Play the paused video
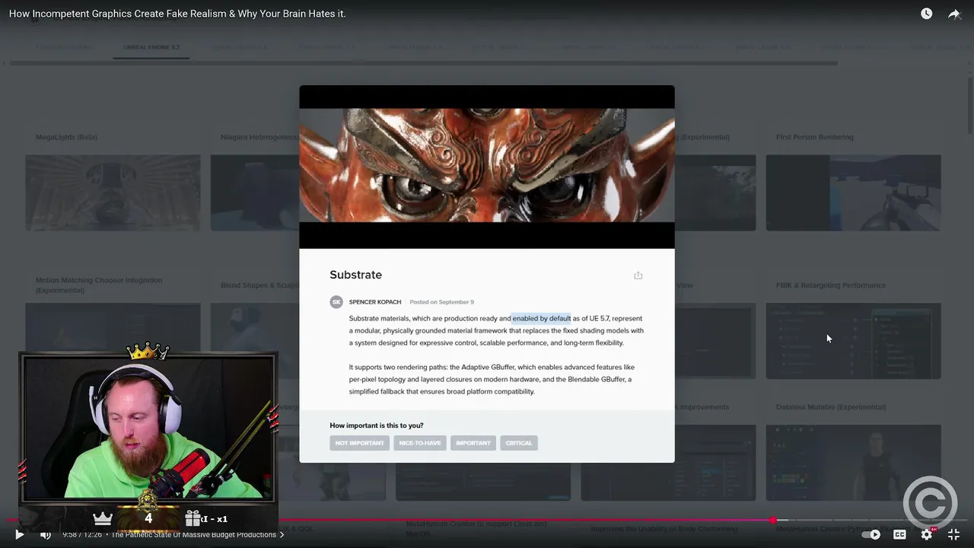 (x=20, y=535)
